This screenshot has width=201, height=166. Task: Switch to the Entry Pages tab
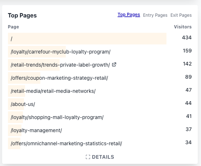pyautogui.click(x=155, y=15)
